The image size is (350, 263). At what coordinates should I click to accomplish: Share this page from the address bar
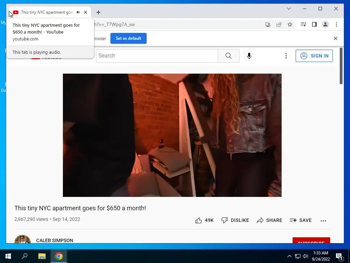click(x=279, y=24)
